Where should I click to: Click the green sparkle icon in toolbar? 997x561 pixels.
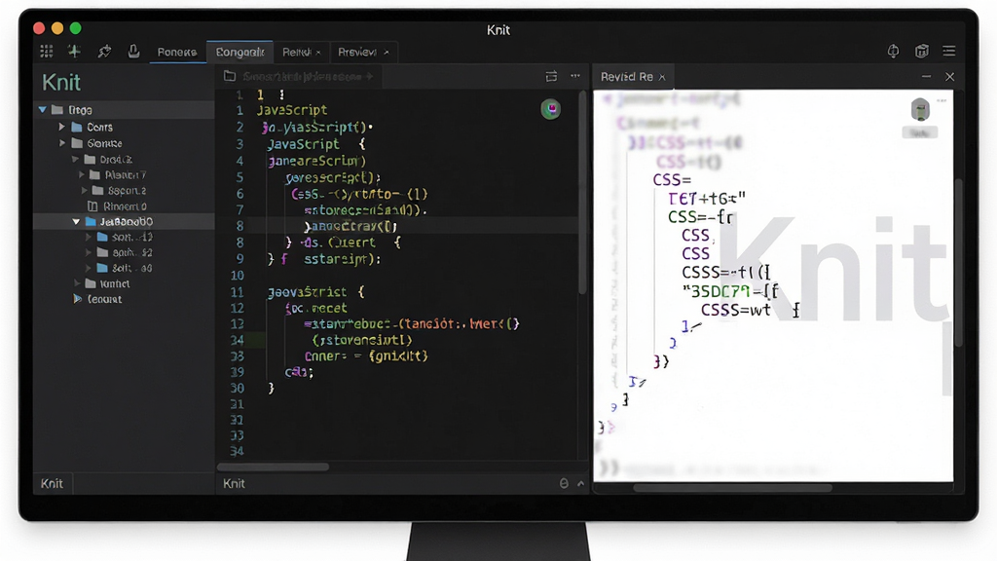pyautogui.click(x=74, y=52)
